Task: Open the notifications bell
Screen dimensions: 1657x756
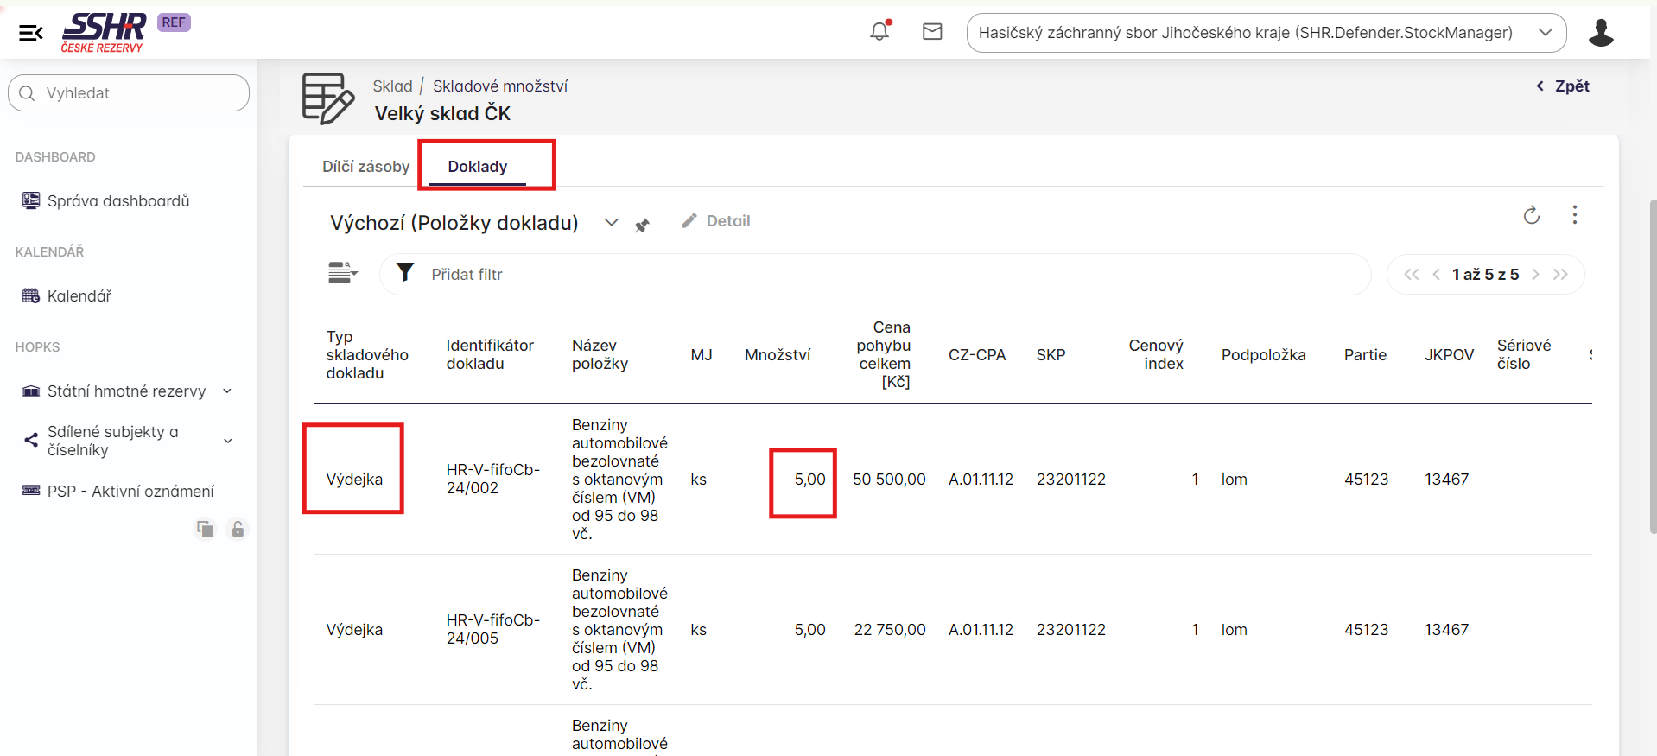Action: pyautogui.click(x=879, y=32)
